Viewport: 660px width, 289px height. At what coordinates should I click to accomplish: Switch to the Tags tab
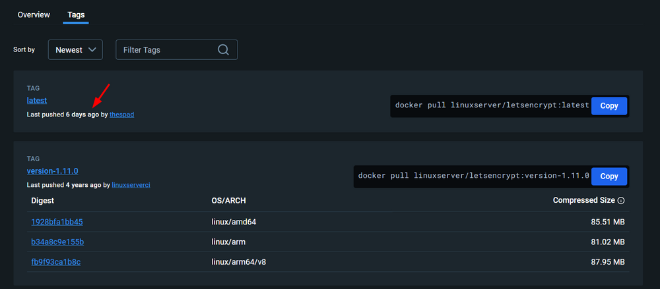76,14
